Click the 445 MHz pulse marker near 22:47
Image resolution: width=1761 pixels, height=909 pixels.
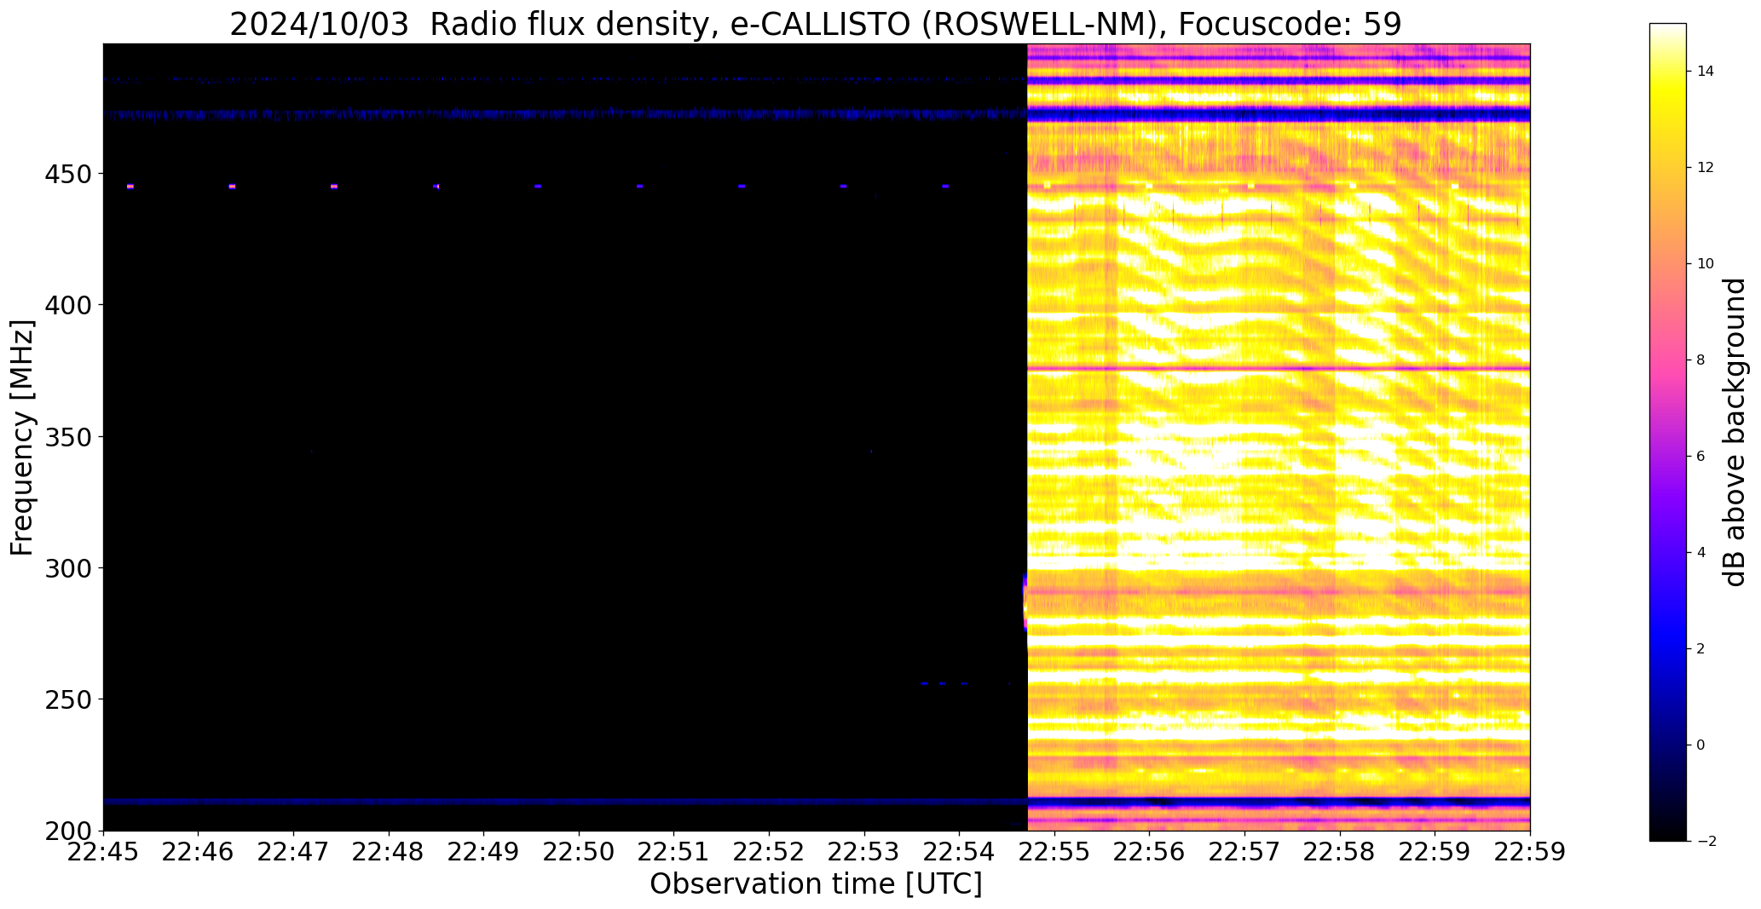point(334,186)
